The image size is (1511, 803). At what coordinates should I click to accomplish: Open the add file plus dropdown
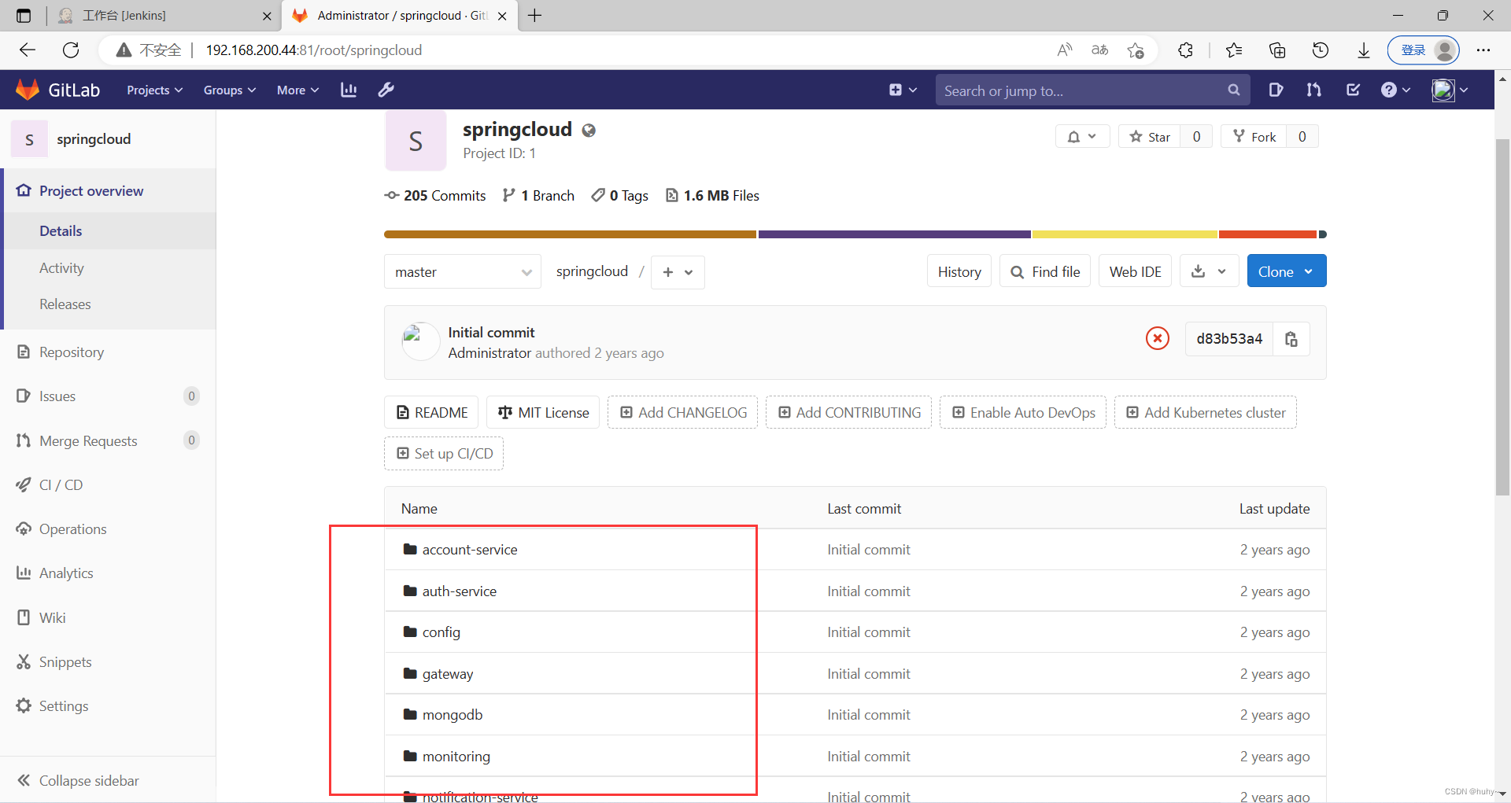(x=678, y=272)
